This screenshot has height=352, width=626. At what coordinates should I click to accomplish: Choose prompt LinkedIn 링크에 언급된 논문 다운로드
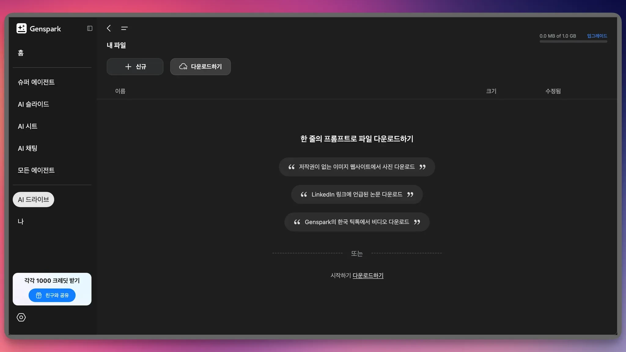357,195
